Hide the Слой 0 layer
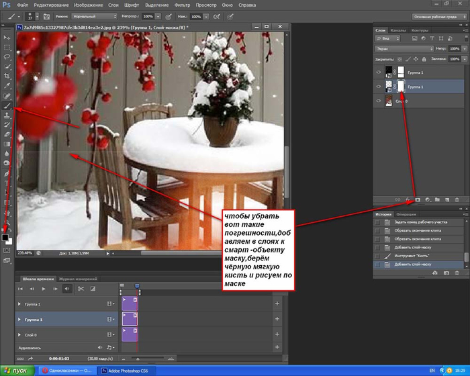 pos(379,101)
